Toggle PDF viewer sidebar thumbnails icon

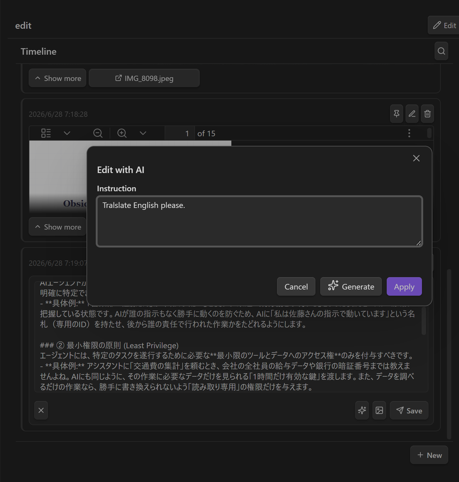tap(46, 133)
